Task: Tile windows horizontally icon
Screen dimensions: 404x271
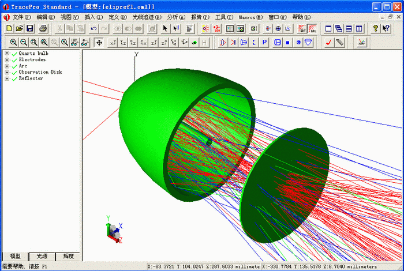Action: coord(349,29)
